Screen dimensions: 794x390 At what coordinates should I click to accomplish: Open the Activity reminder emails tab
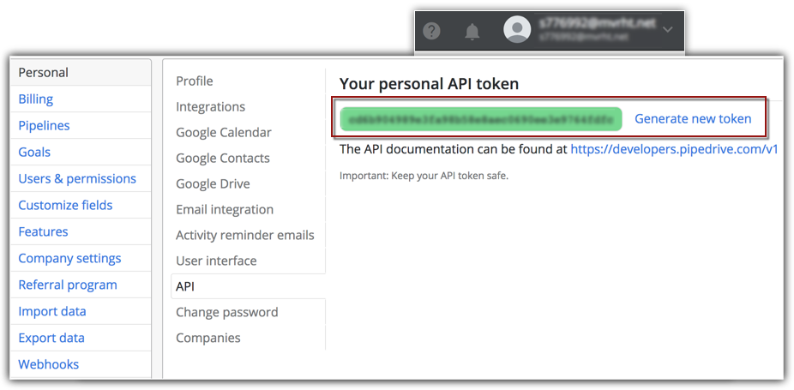click(245, 236)
